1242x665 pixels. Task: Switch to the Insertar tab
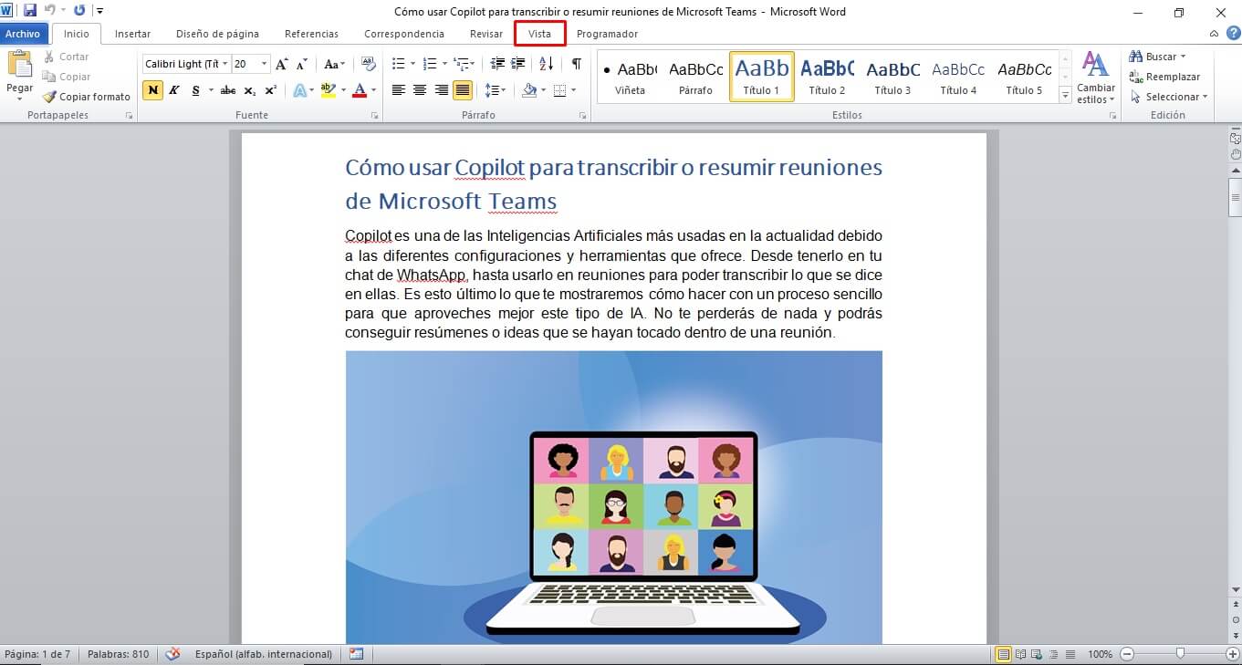click(x=132, y=34)
